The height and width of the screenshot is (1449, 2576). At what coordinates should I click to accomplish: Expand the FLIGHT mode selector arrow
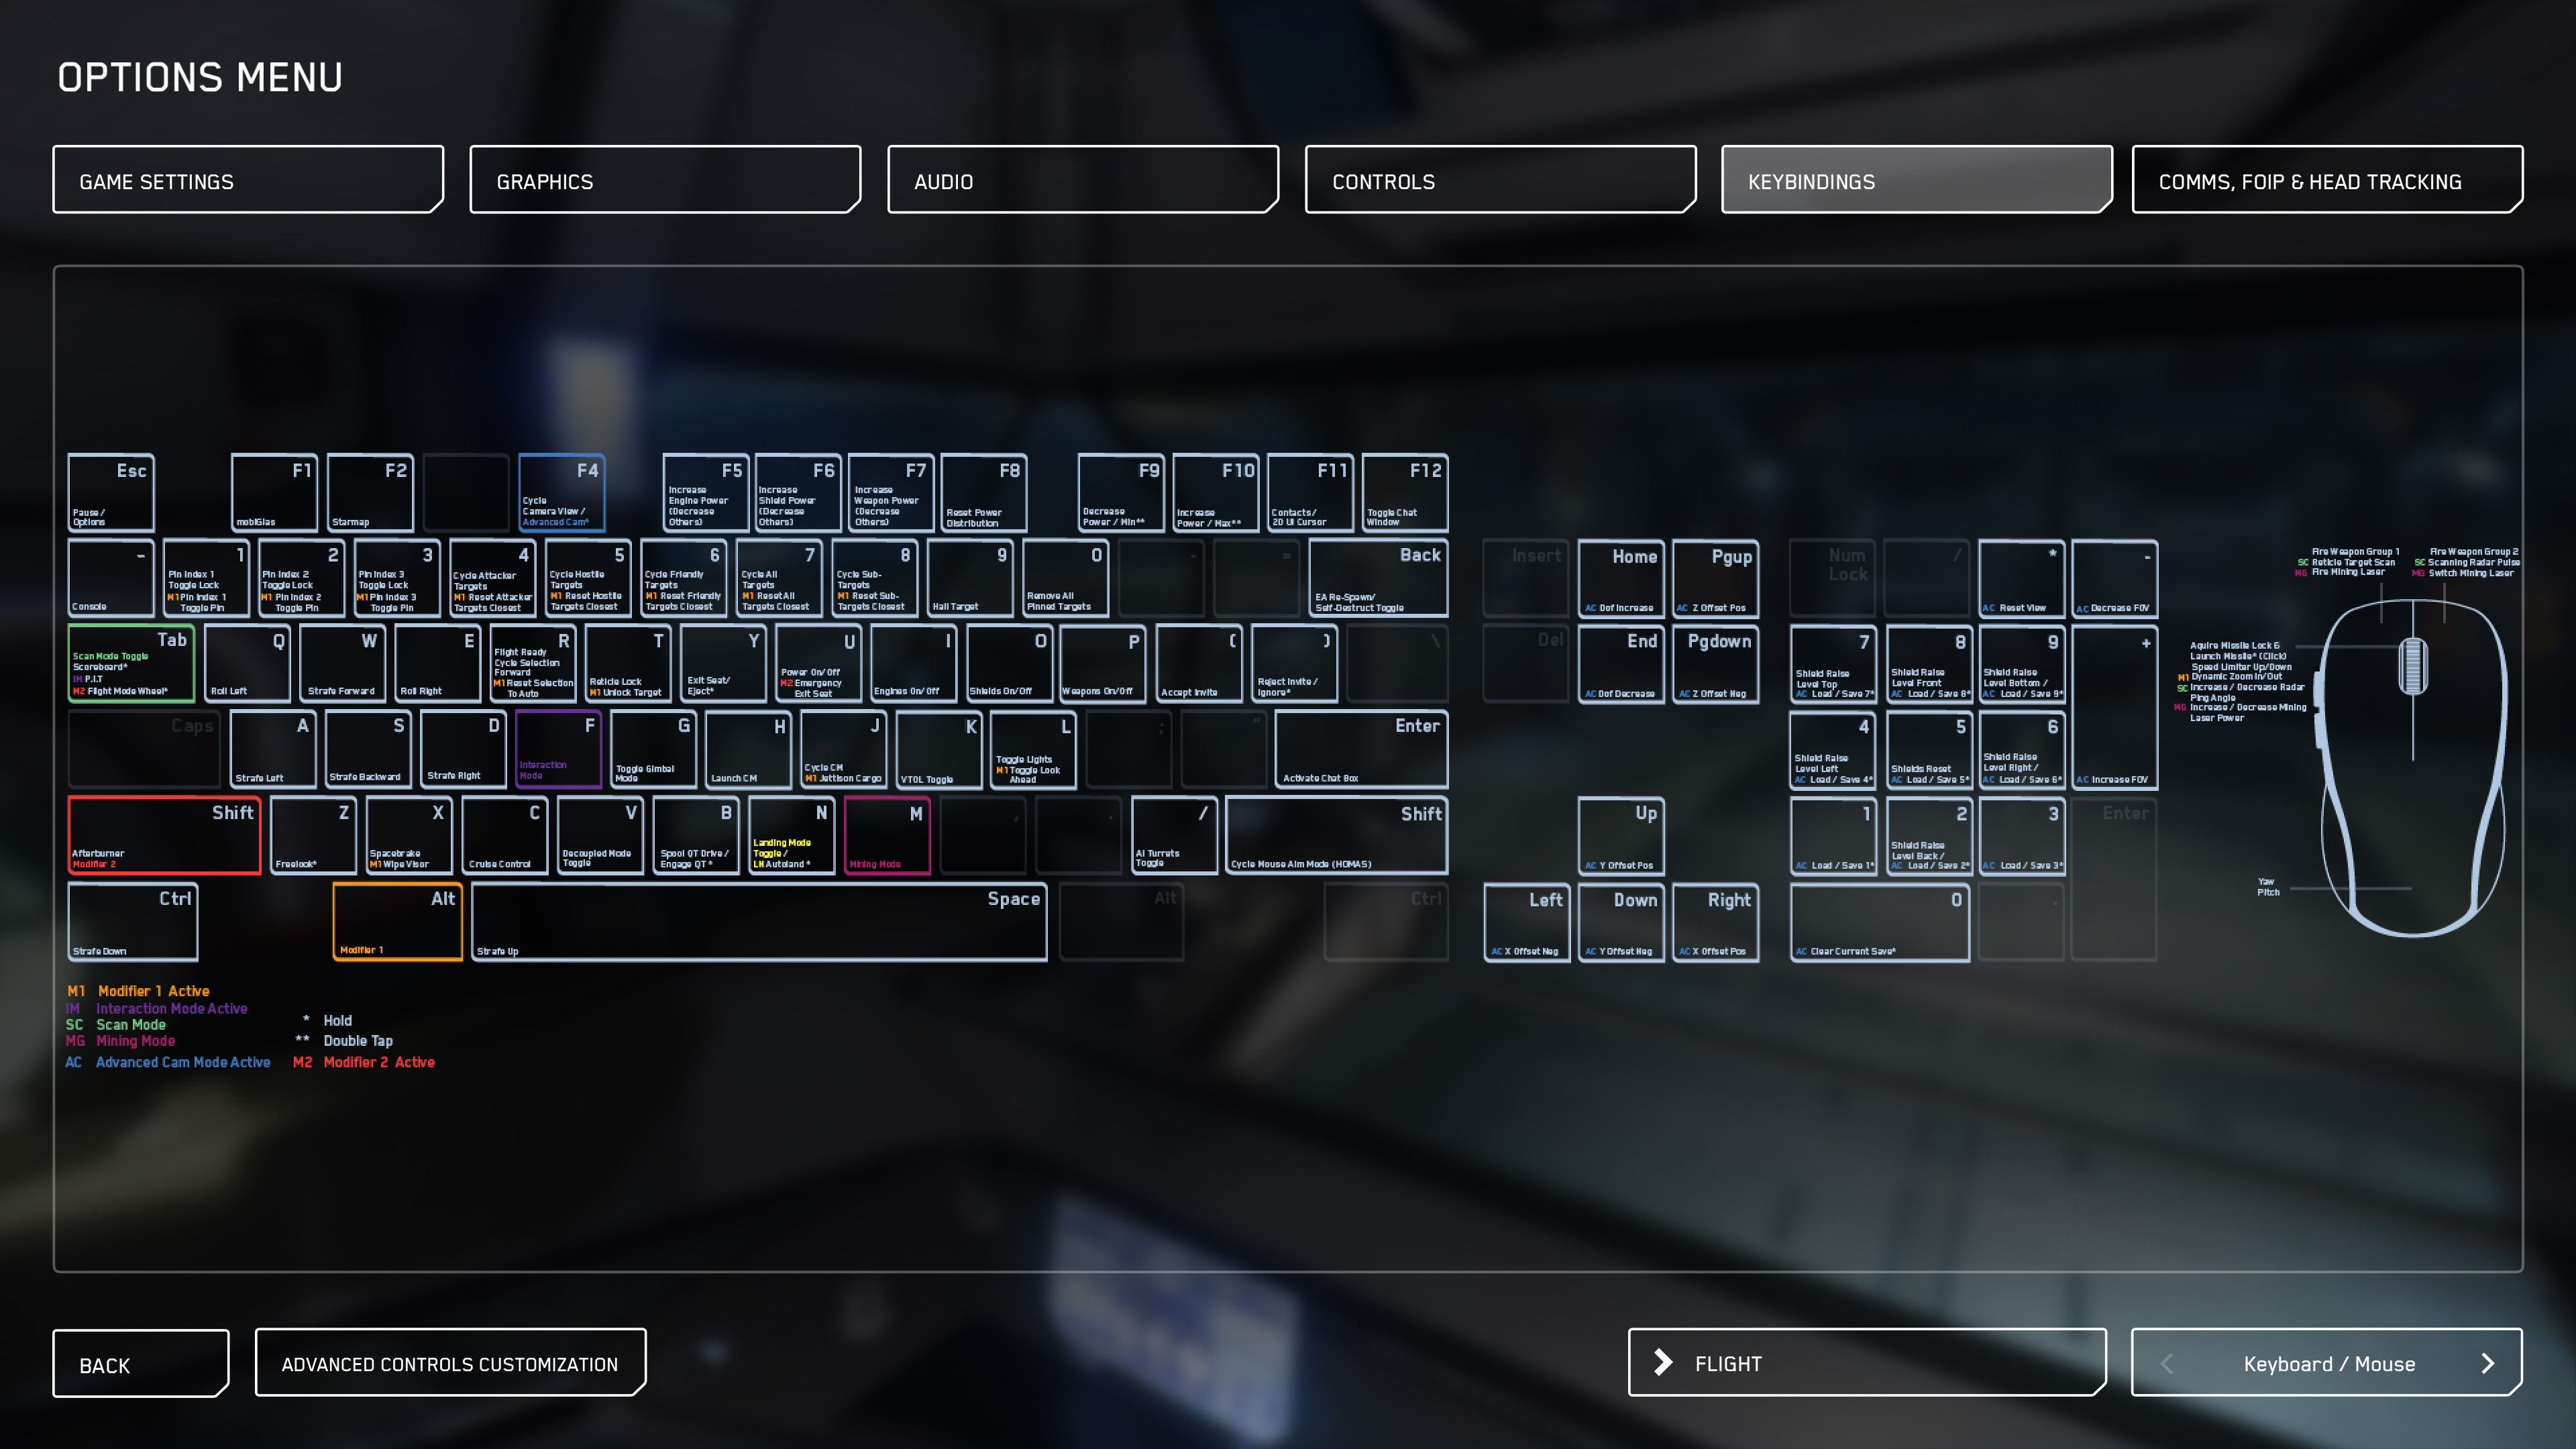[x=1663, y=1362]
